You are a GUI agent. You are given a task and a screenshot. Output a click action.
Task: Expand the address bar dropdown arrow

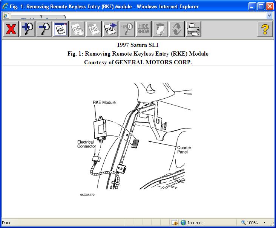coord(269,16)
